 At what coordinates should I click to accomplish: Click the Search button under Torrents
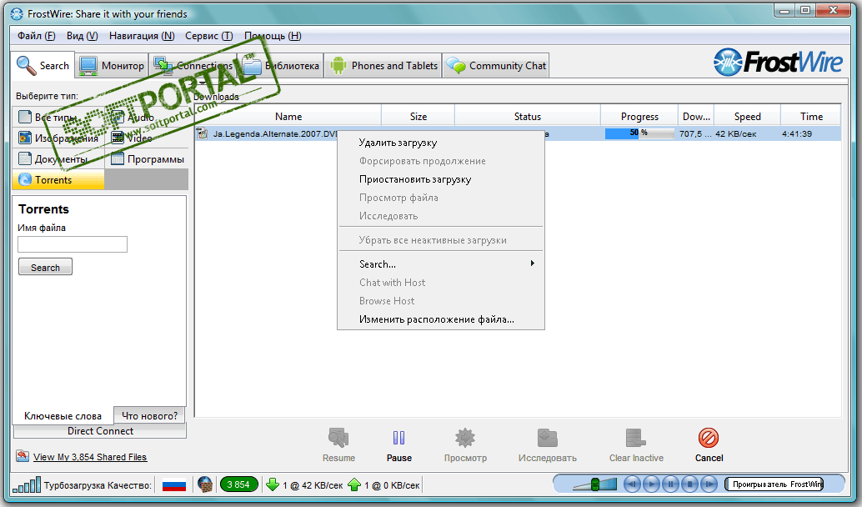click(45, 267)
